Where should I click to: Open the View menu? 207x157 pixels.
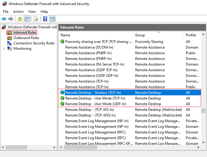(x=32, y=12)
